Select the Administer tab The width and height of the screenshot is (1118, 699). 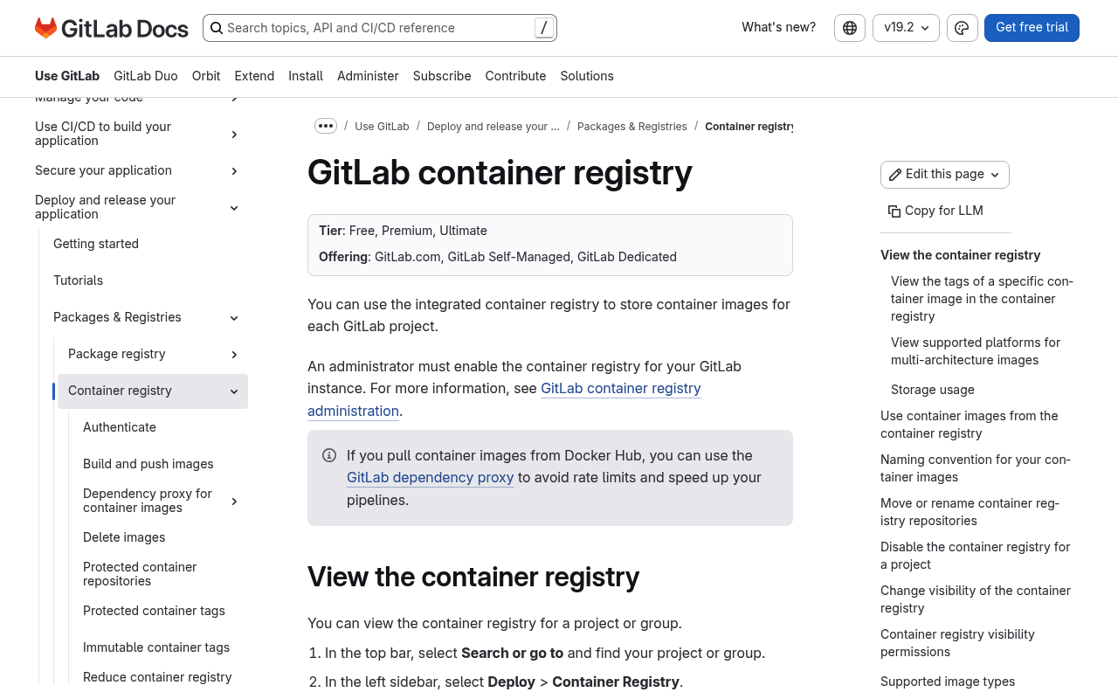point(368,76)
